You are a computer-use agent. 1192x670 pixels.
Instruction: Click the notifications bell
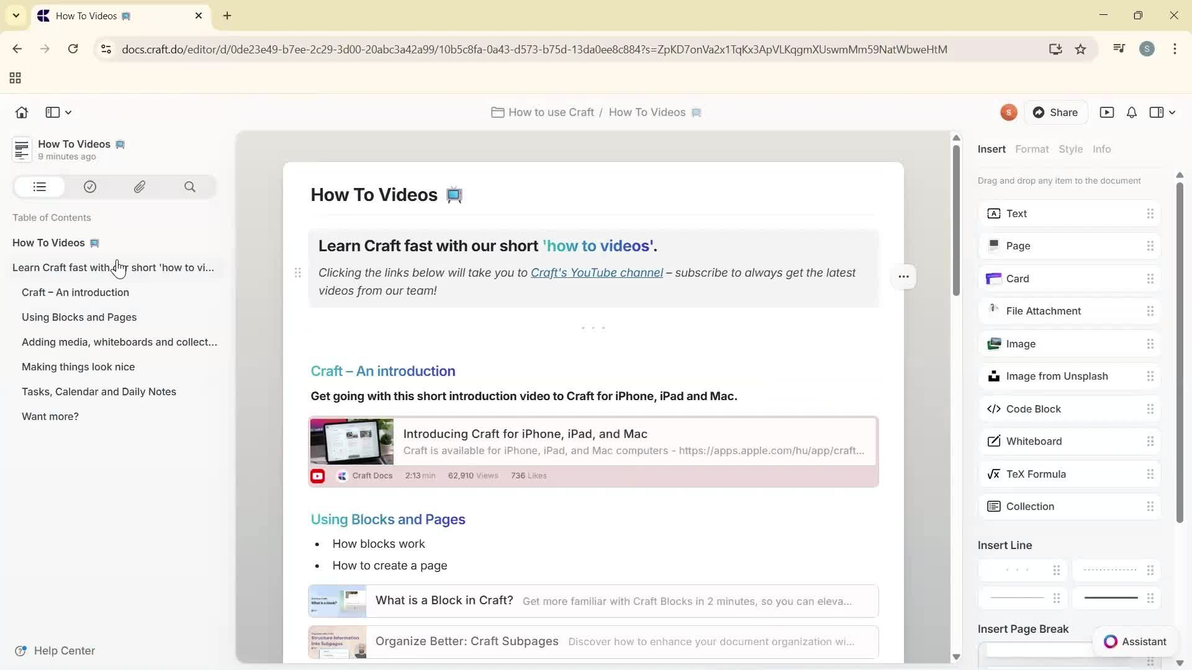[1131, 112]
